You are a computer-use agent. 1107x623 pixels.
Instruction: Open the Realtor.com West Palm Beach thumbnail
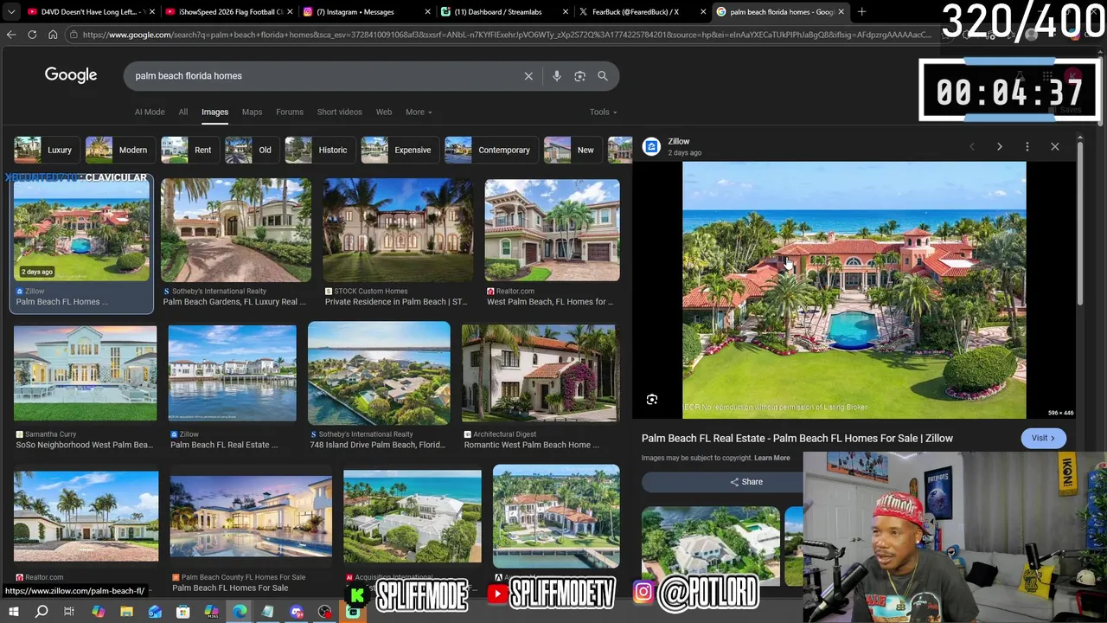coord(552,230)
